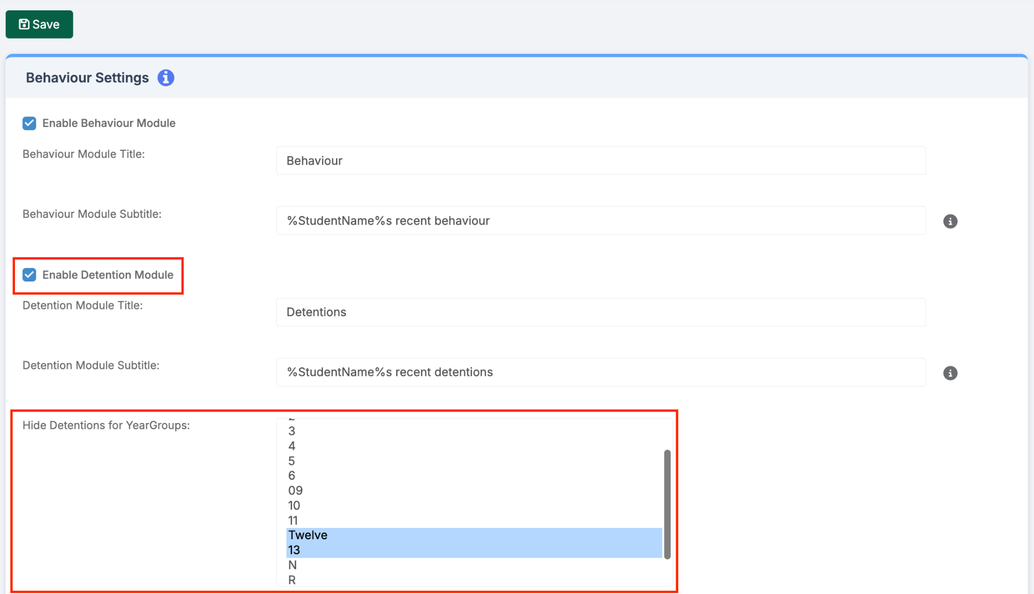Screen dimensions: 1034x594
Task: Click info icon beside Detention Module Subtitle
Action: 950,373
